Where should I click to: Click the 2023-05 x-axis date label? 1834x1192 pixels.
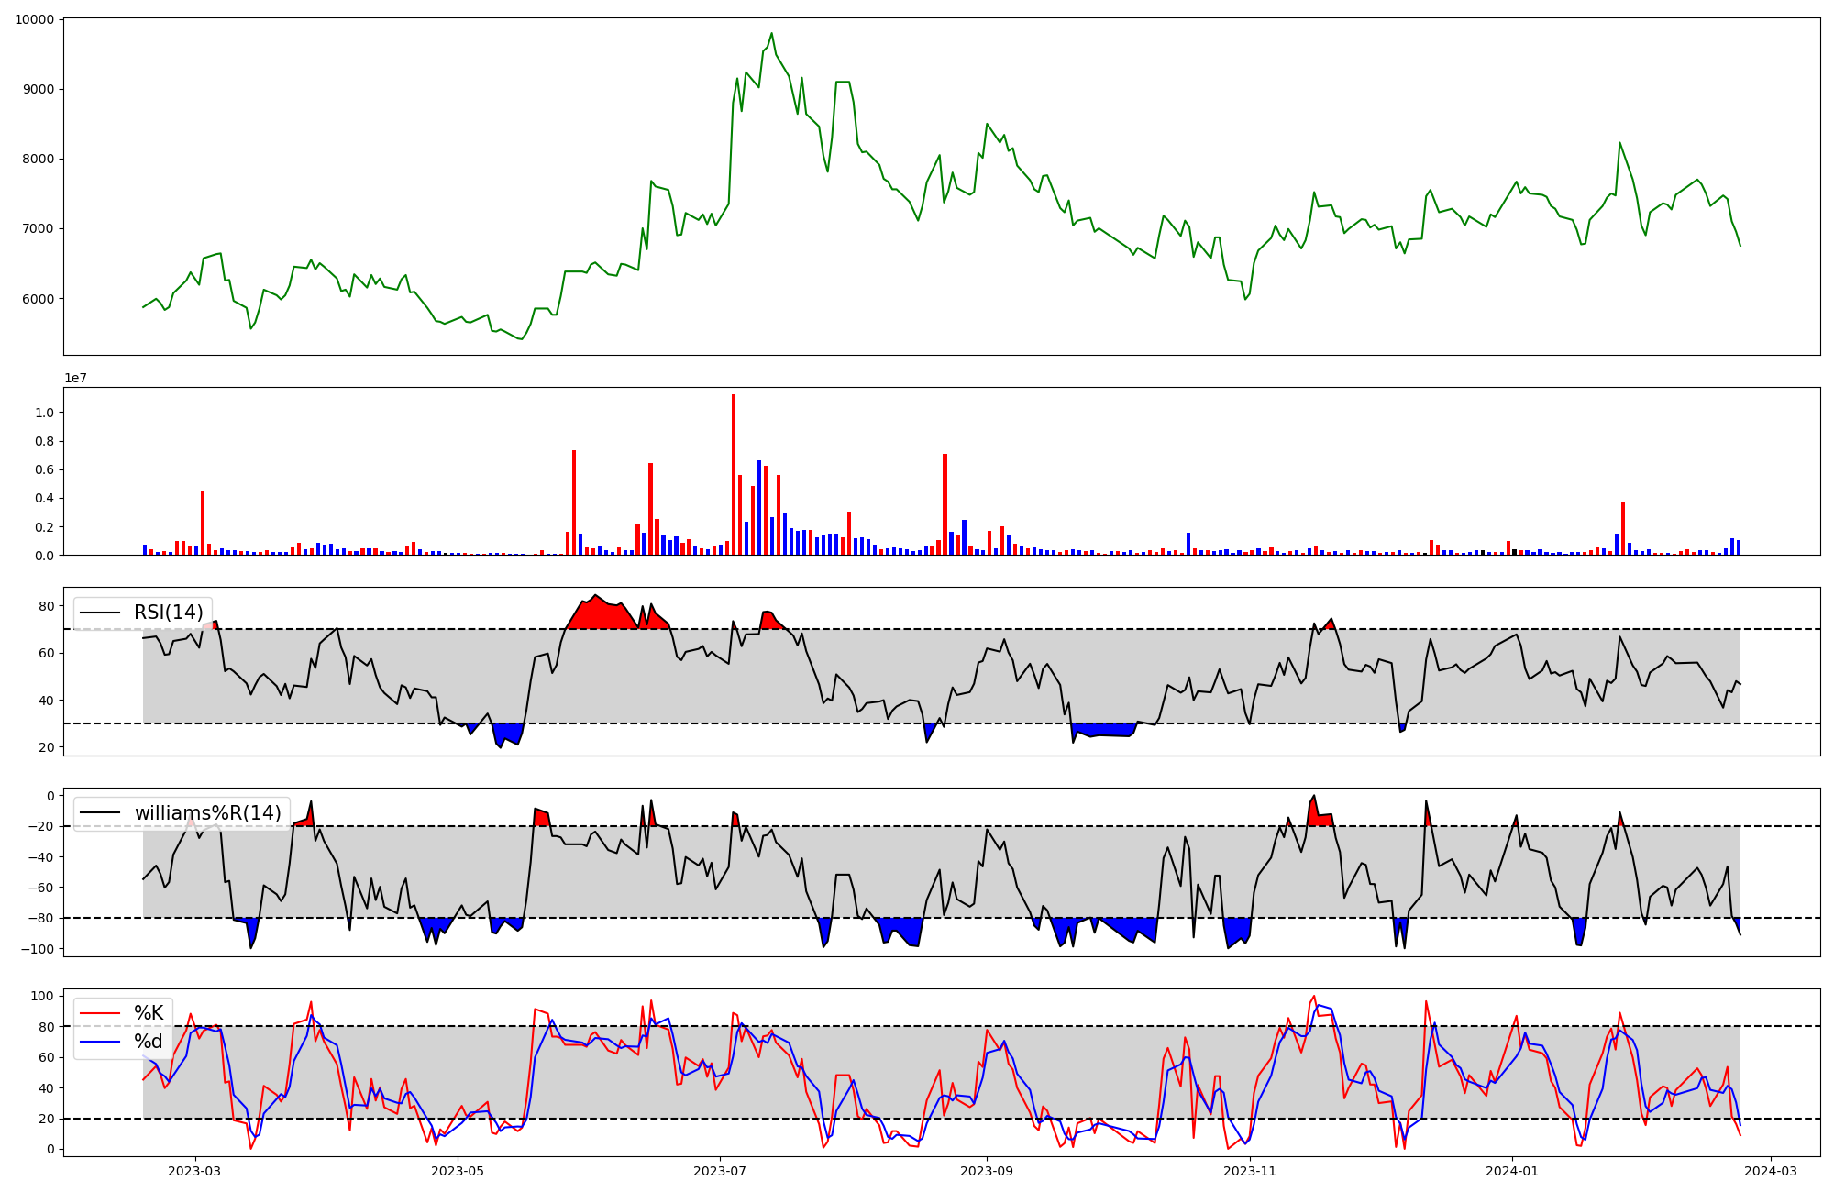[x=457, y=1171]
